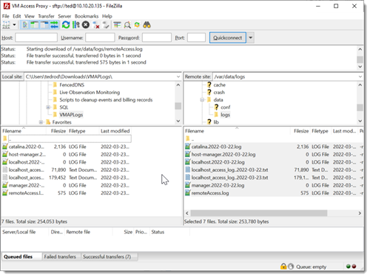Screen dimensions: 370x277
Task: Select local remoteAccess.l... file icon
Action: 5,193
